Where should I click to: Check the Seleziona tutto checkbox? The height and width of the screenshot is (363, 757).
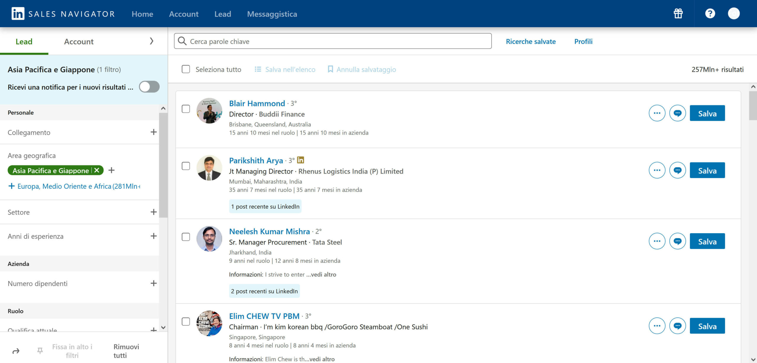tap(186, 69)
